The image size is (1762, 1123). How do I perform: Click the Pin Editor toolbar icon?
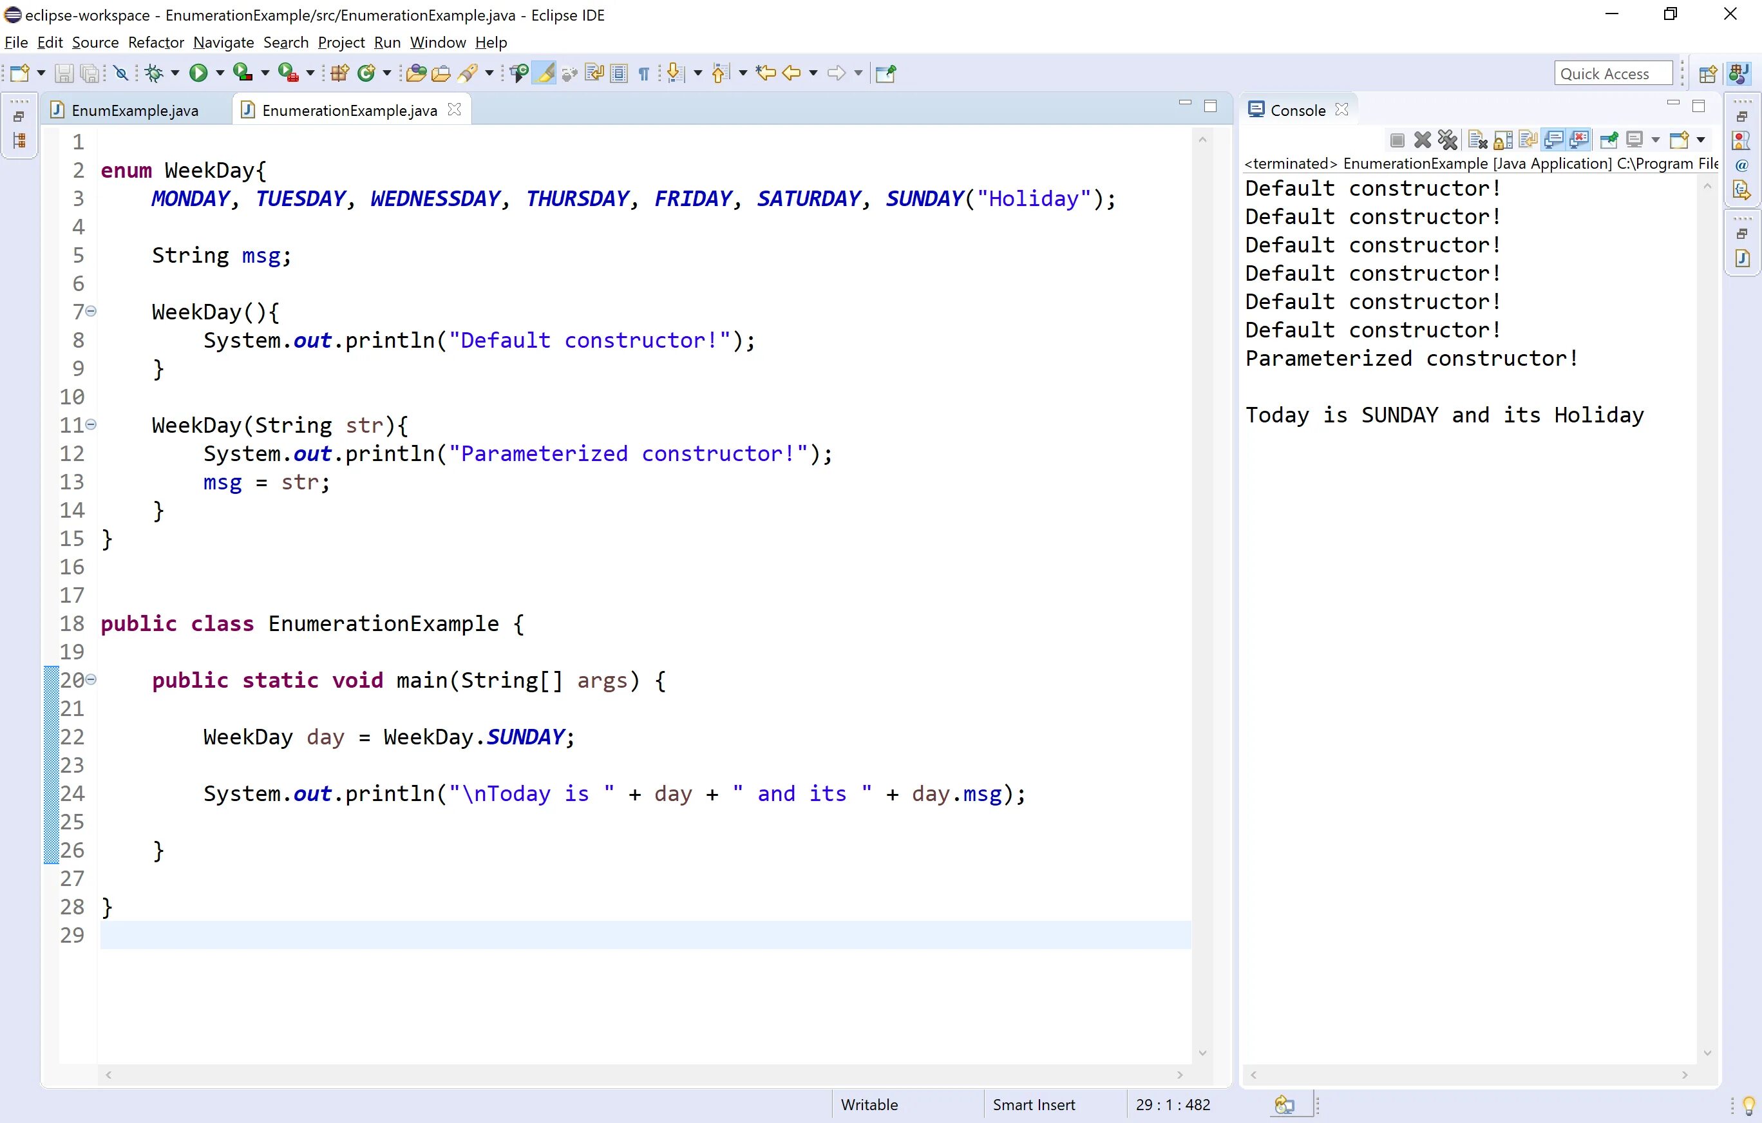(886, 73)
